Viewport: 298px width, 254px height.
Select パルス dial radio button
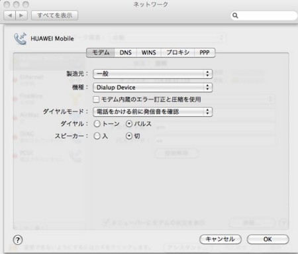pos(129,124)
